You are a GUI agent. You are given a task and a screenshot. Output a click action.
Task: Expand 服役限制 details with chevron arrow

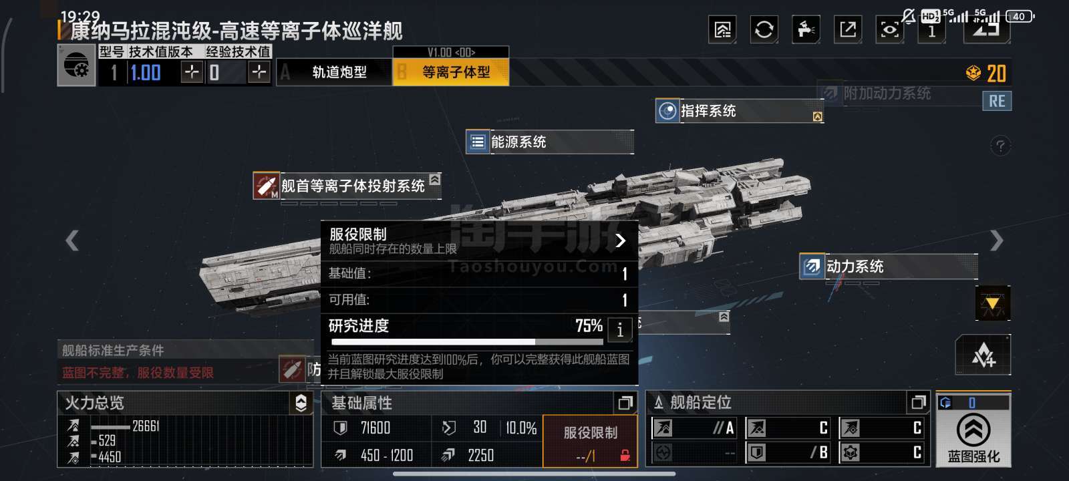tap(620, 240)
